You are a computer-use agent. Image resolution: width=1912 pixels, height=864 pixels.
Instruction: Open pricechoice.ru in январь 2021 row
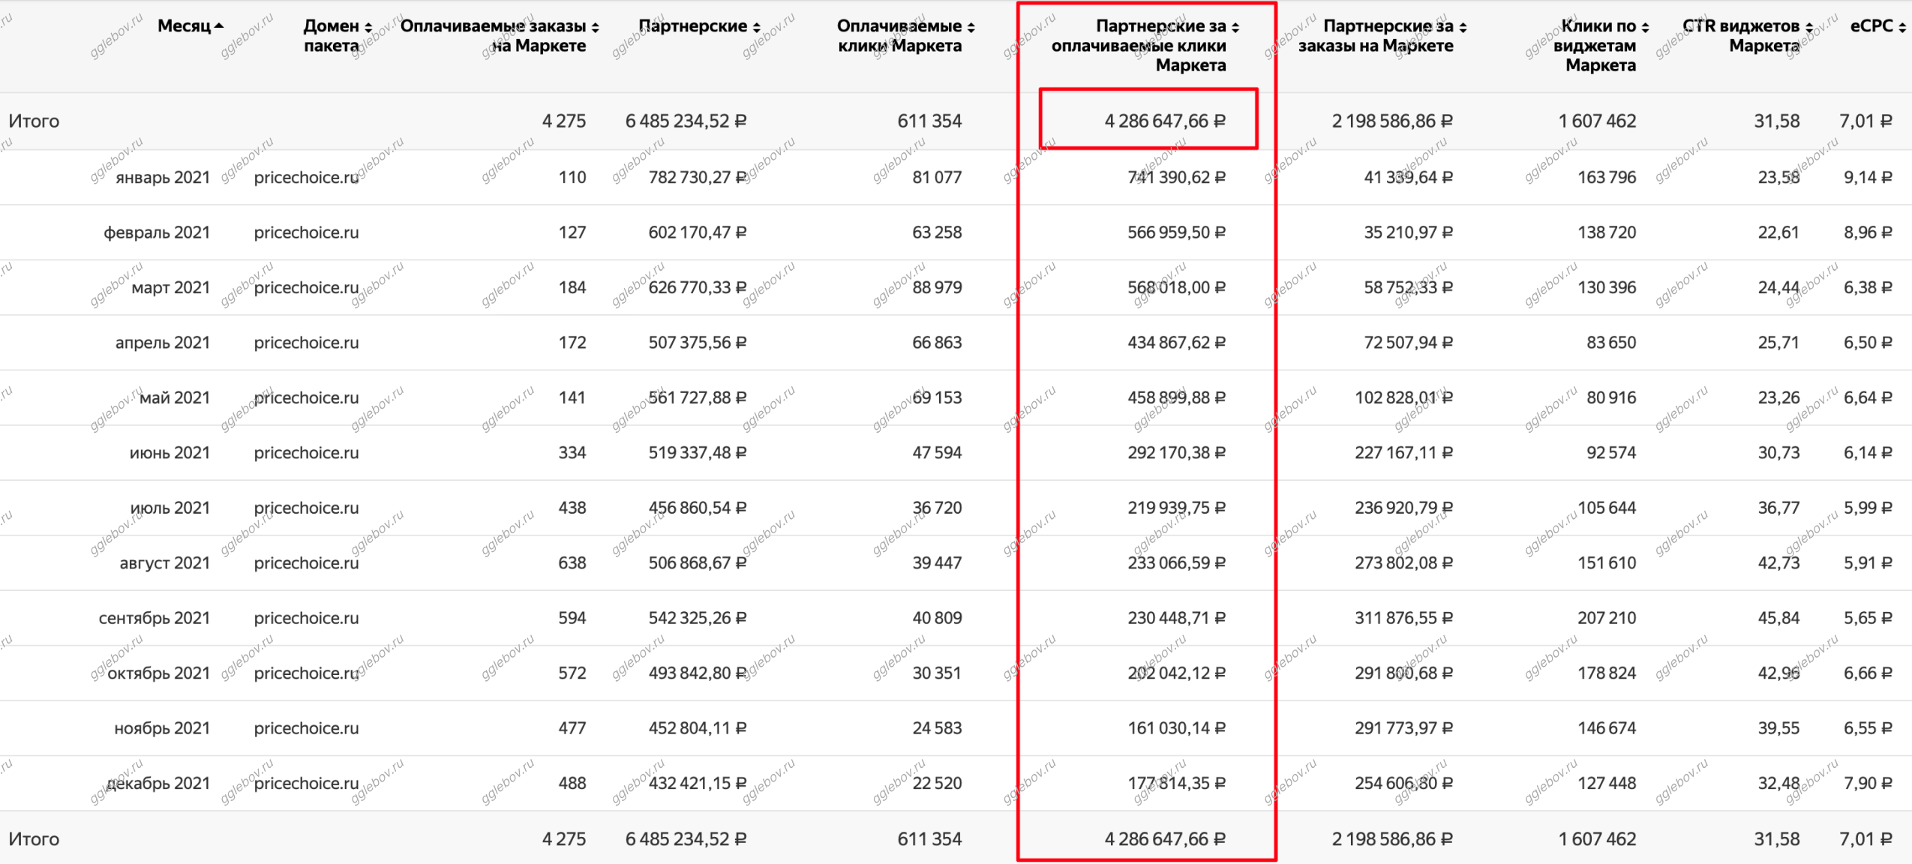(306, 178)
